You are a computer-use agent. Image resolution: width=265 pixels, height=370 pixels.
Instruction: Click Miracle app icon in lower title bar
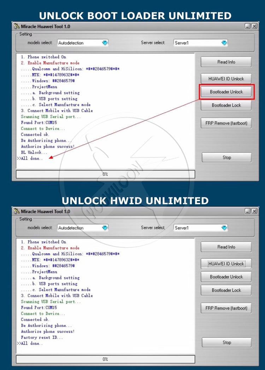[16, 211]
